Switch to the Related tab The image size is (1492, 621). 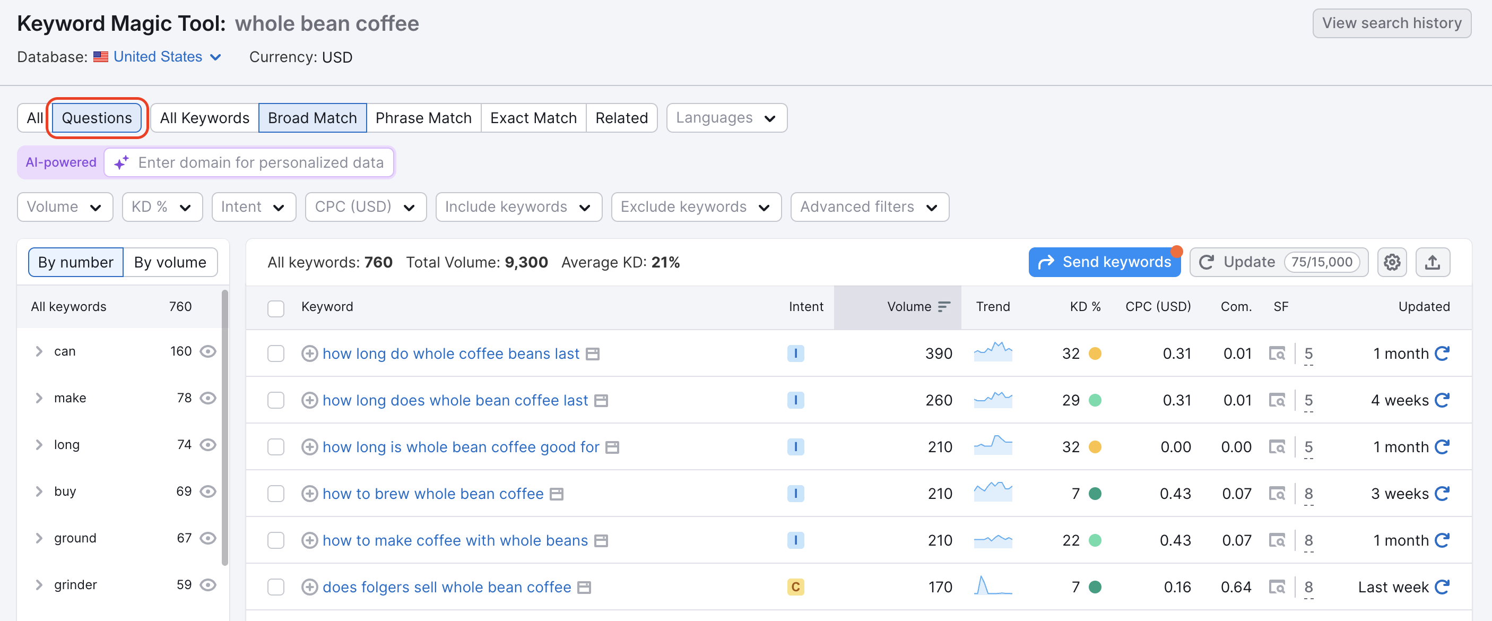621,118
